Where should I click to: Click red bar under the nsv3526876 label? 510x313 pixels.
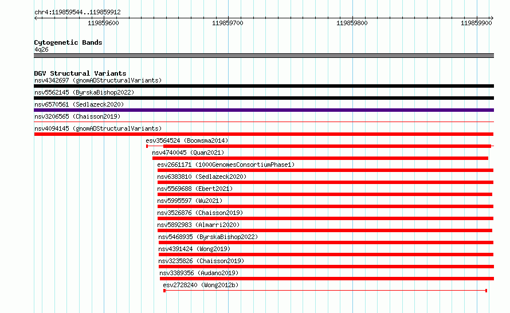(325, 218)
